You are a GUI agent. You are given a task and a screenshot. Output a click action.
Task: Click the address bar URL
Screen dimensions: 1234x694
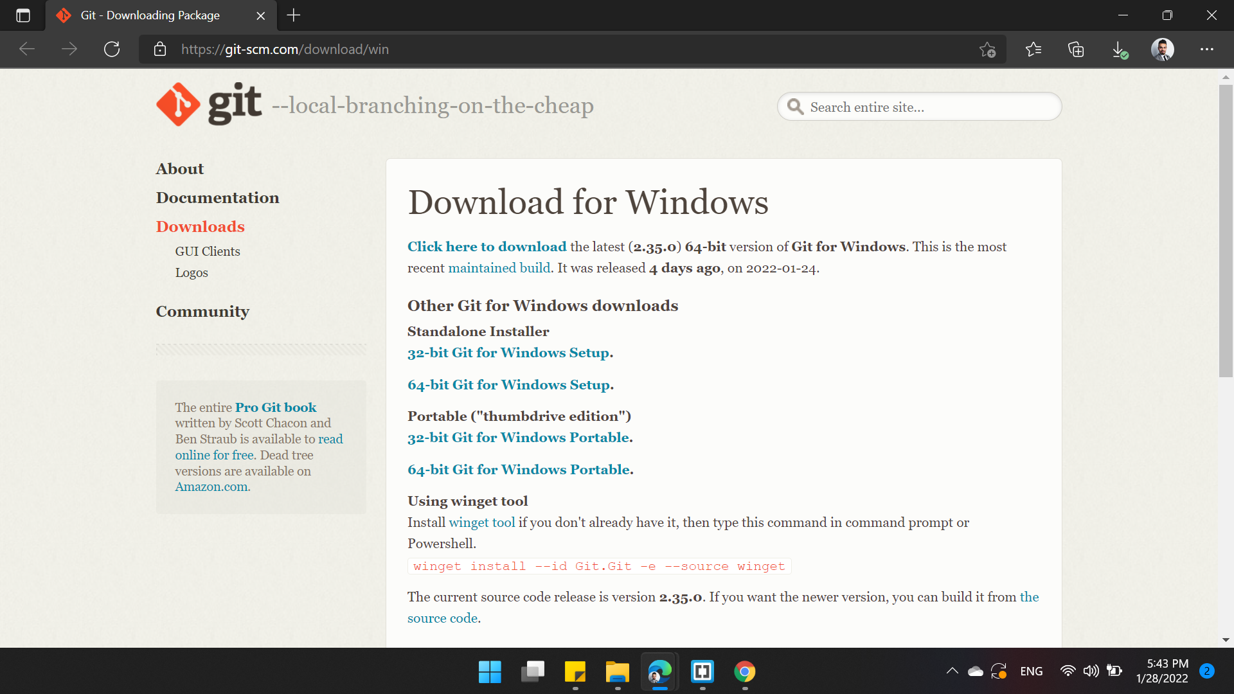click(x=285, y=49)
